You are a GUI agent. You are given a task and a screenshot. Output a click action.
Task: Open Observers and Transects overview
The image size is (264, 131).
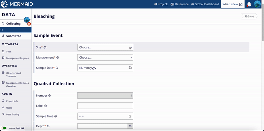coord(14,75)
